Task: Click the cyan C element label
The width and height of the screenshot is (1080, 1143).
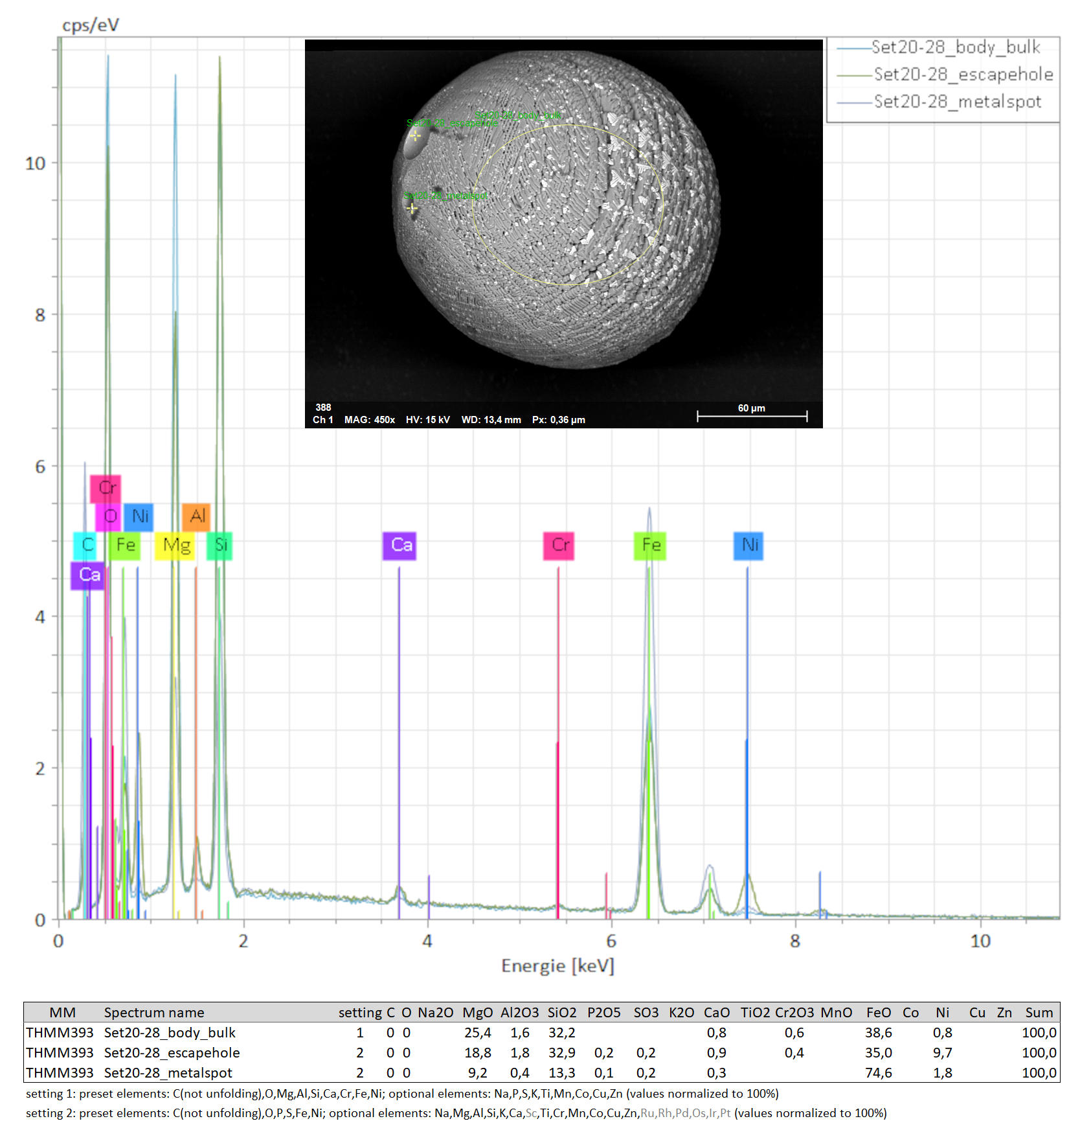Action: tap(85, 546)
